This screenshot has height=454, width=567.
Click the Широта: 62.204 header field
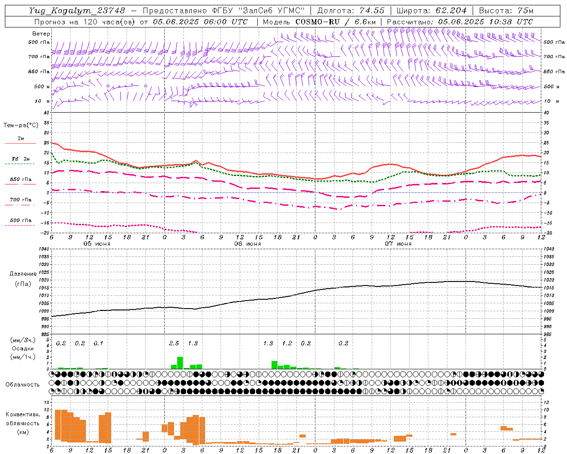[x=431, y=11]
